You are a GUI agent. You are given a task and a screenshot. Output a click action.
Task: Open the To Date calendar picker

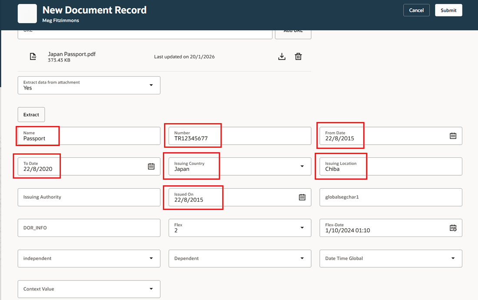click(151, 166)
